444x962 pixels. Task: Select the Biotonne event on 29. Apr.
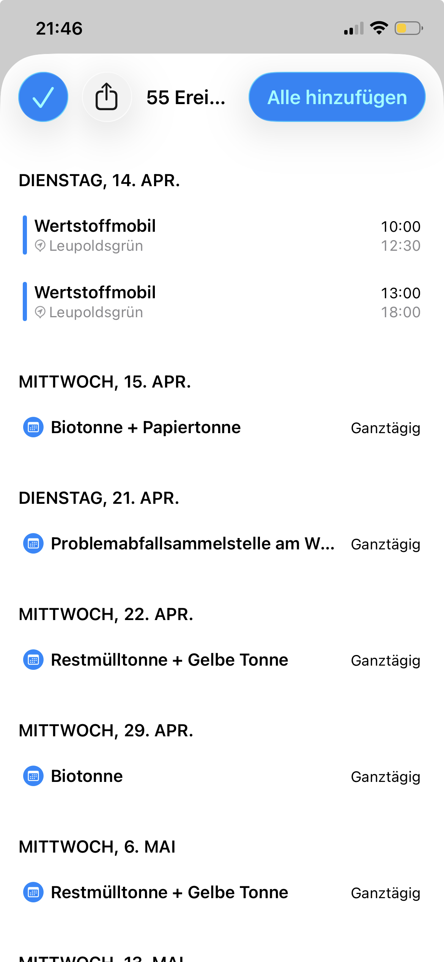point(87,776)
